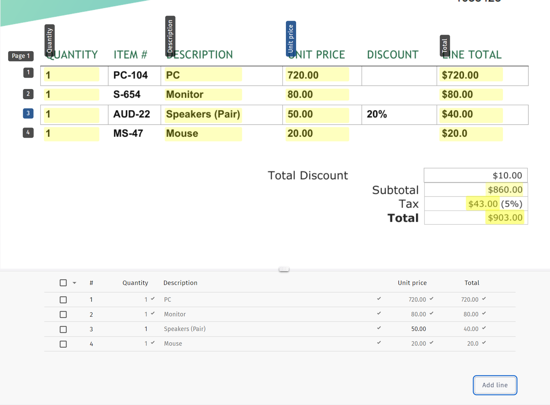Click checkmark at end of Mouse description
550x405 pixels.
[379, 343]
